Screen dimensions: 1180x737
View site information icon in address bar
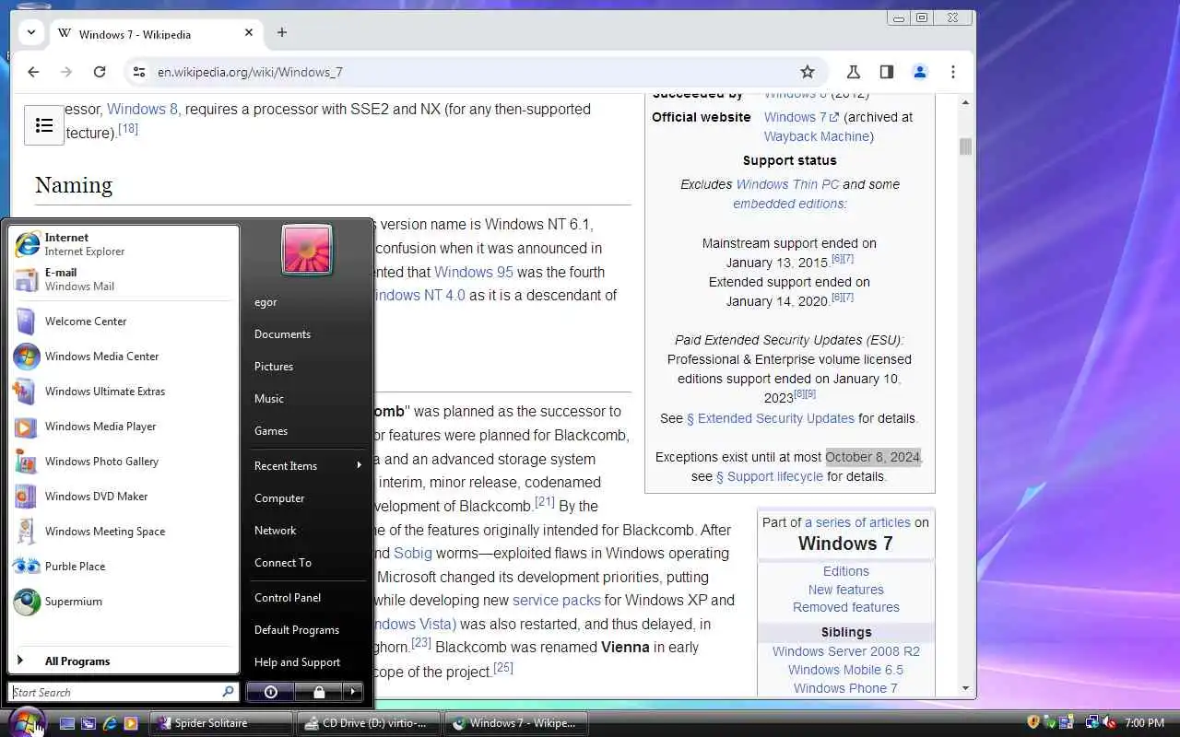tap(138, 72)
